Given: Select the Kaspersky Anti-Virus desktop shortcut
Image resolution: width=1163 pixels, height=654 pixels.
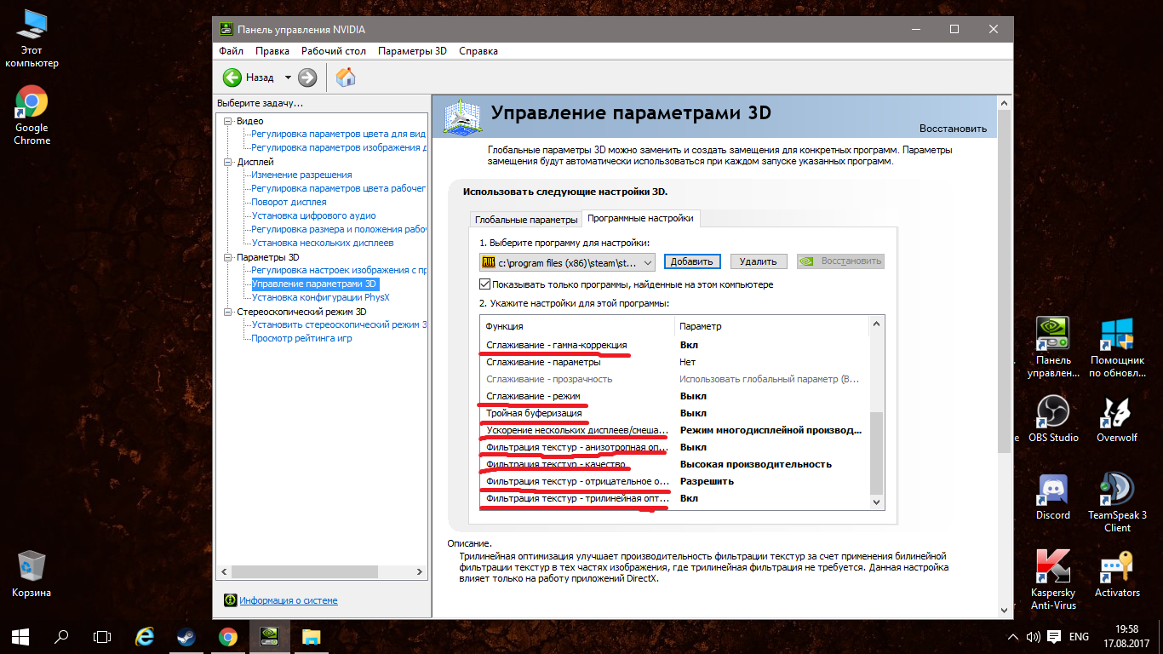Looking at the screenshot, I should point(1053,580).
